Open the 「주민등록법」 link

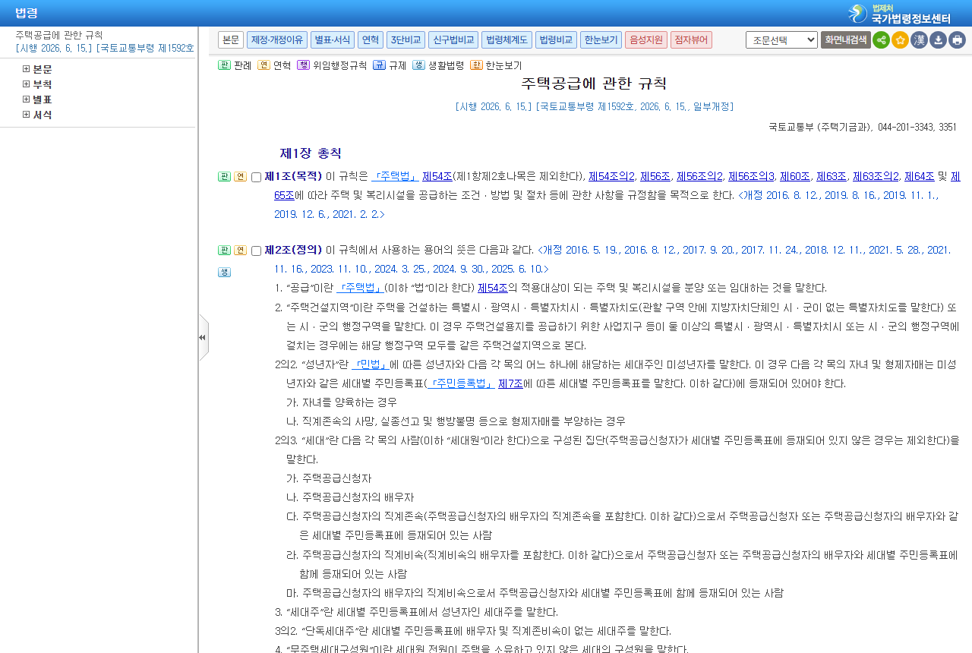(460, 383)
